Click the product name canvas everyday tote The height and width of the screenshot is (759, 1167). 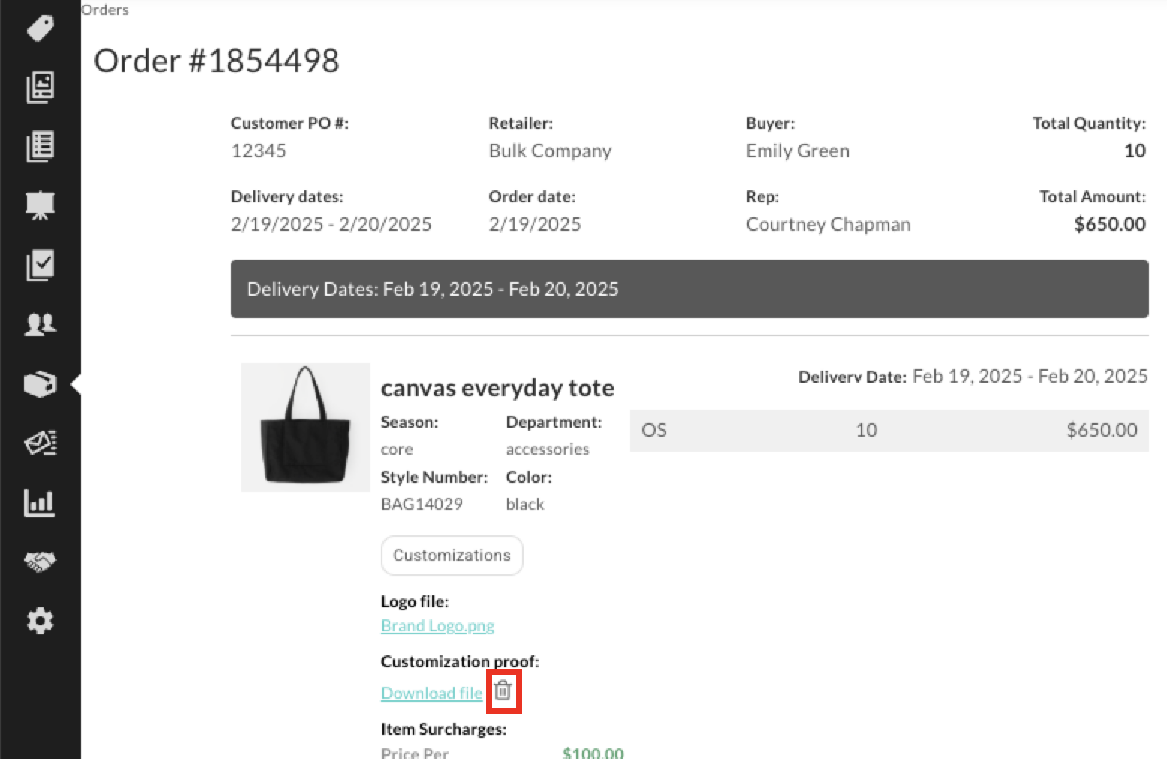pyautogui.click(x=497, y=388)
